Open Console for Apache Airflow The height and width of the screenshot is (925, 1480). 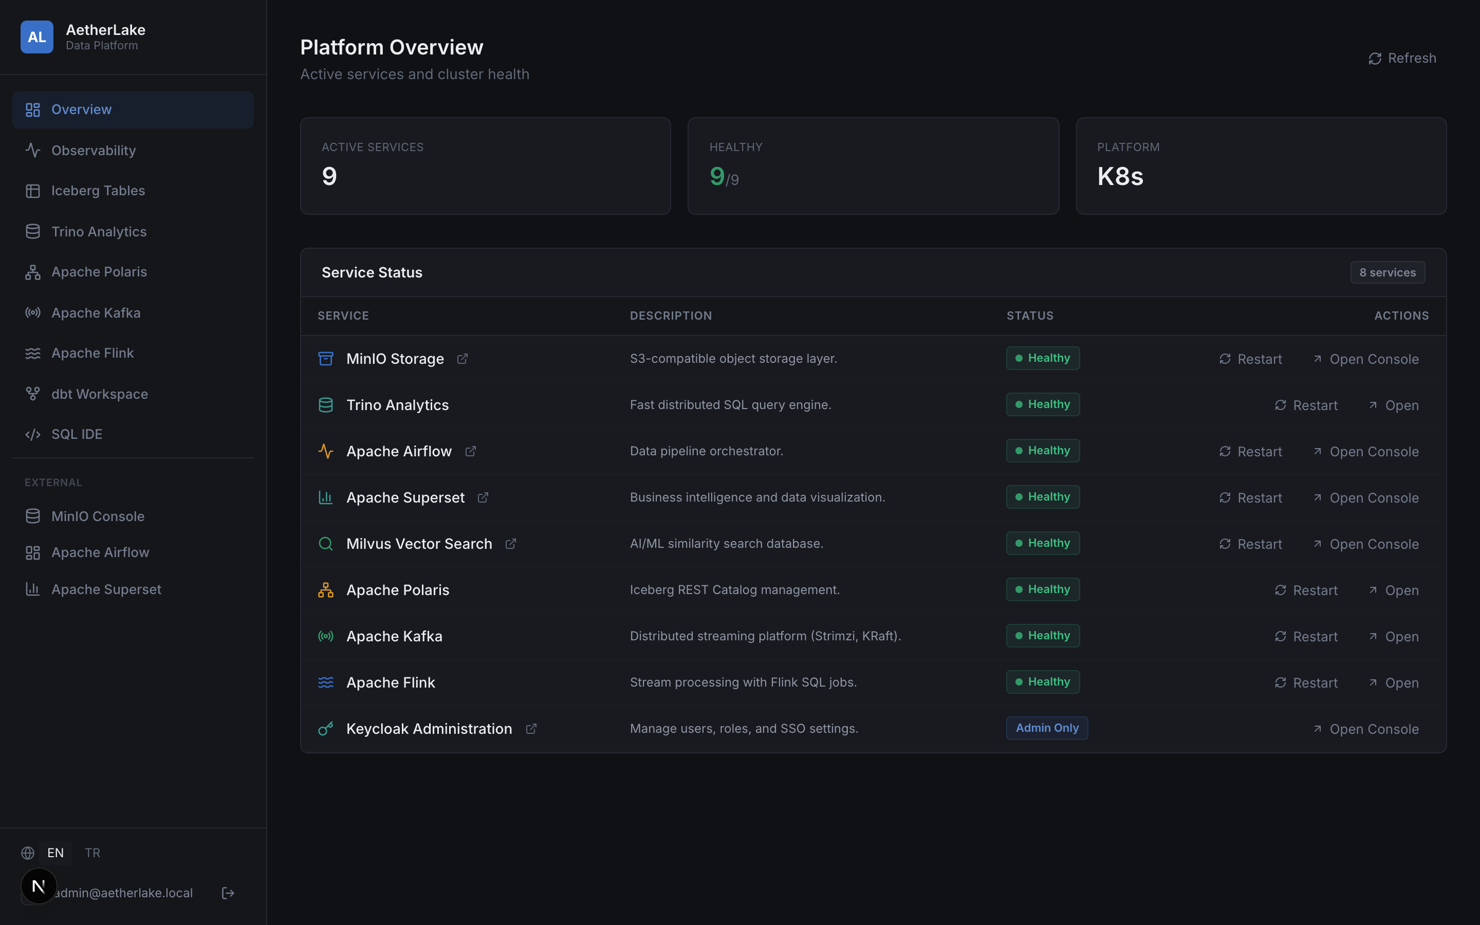tap(1365, 452)
